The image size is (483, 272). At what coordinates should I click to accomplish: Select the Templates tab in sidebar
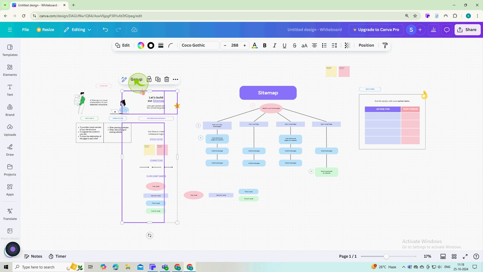click(x=10, y=50)
